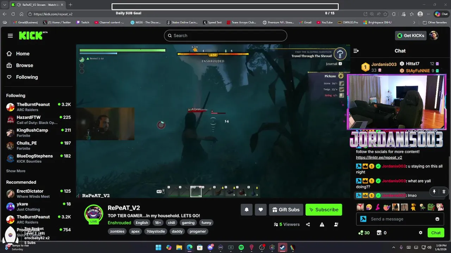Open ErectDictator recommended channel
Viewport: 451px width, 253px height.
click(38, 194)
